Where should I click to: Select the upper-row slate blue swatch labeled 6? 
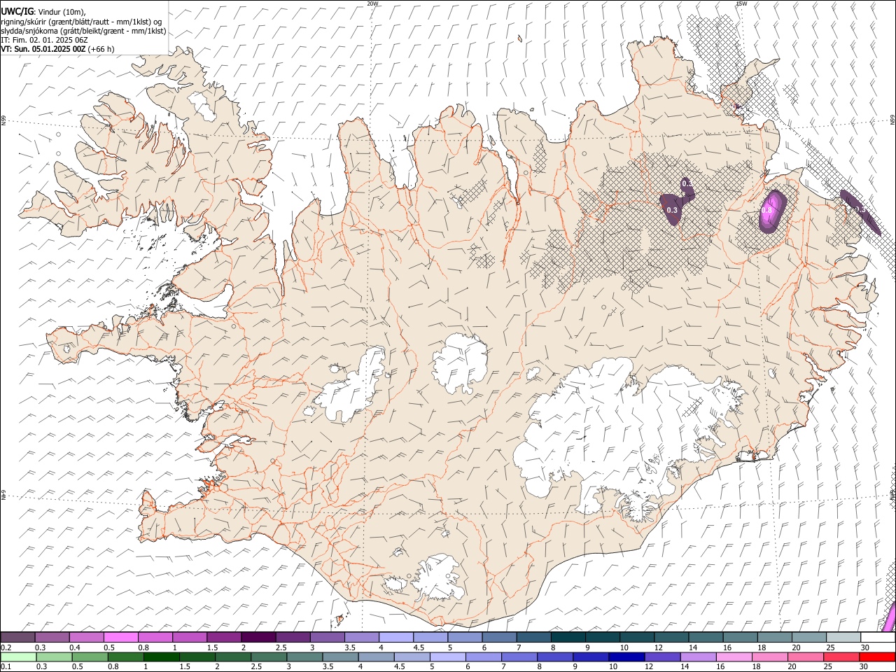tap(499, 638)
